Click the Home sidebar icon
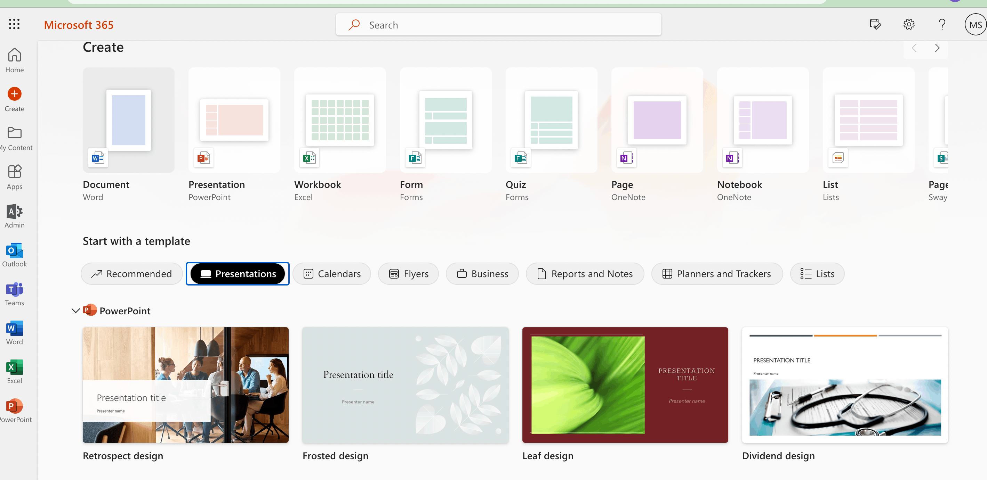987x480 pixels. point(15,60)
